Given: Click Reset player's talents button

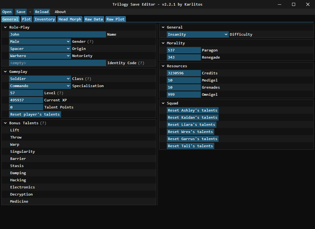Looking at the screenshot, I should (35, 114).
